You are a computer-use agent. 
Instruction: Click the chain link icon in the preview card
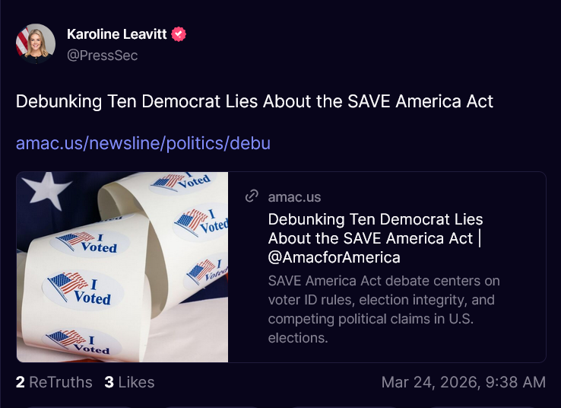[252, 197]
